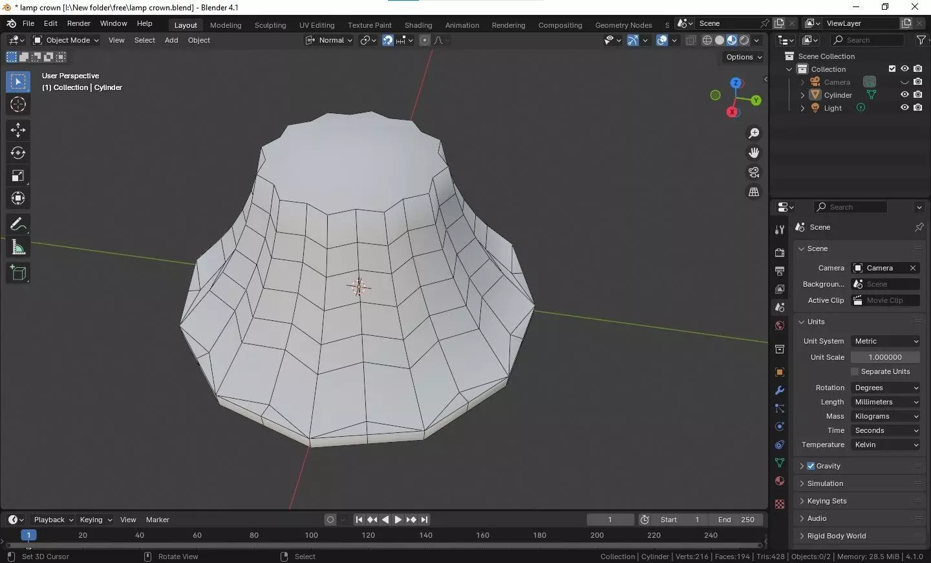Click the Unit Scale value field
The width and height of the screenshot is (931, 563).
pyautogui.click(x=886, y=357)
